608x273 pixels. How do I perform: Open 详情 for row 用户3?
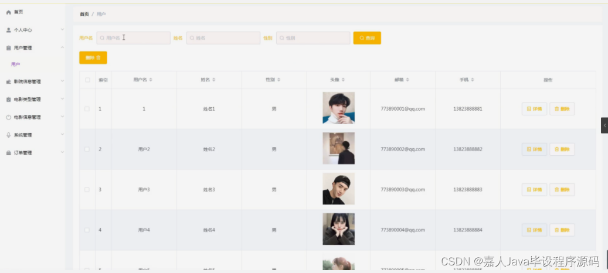tap(534, 190)
